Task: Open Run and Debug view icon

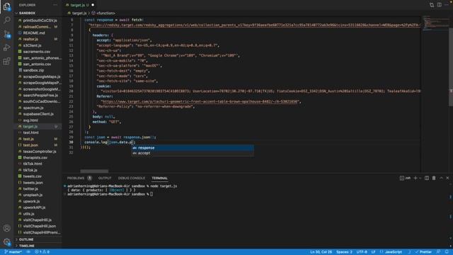Action: tap(6, 47)
